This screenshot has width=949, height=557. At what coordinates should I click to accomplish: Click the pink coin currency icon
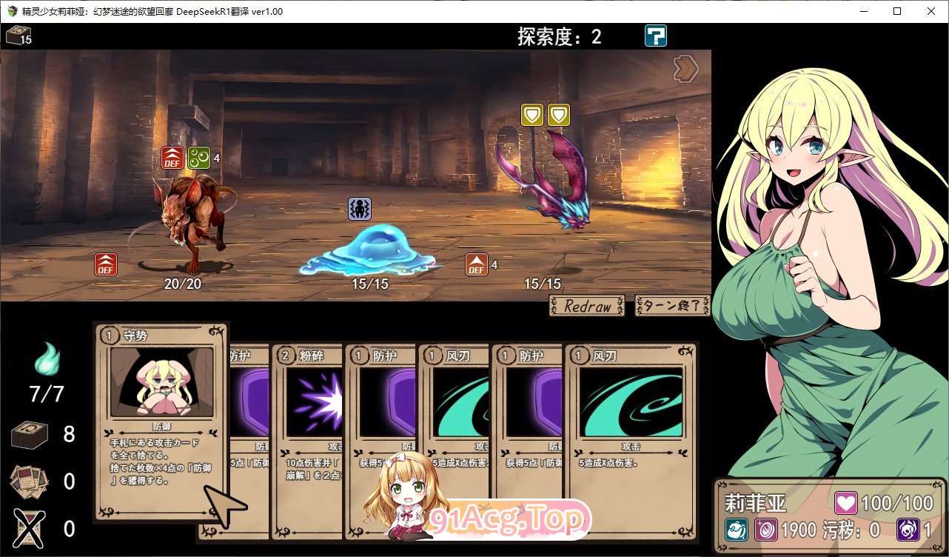tap(765, 530)
